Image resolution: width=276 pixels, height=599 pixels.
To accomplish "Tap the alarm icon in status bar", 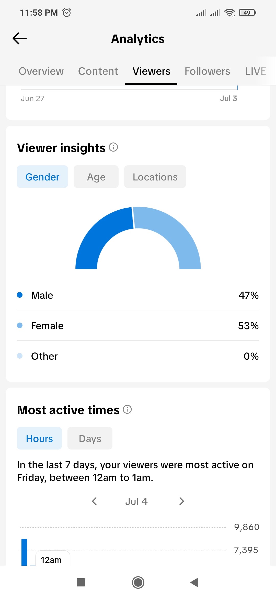I will [67, 13].
